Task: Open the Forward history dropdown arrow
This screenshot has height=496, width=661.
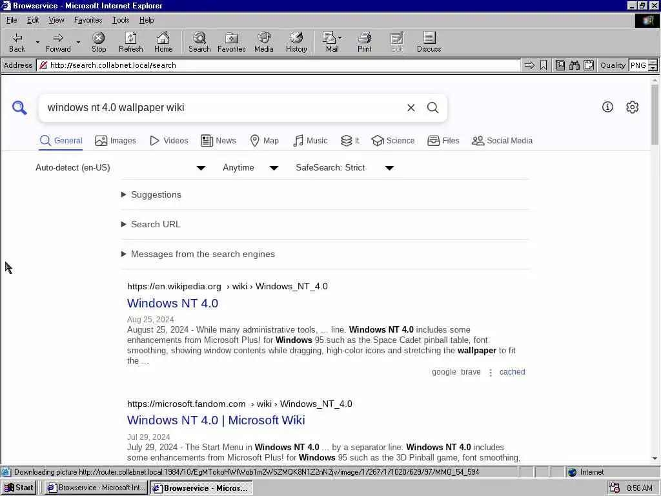Action: (78, 42)
